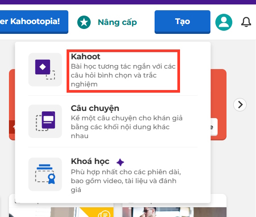The width and height of the screenshot is (256, 217).
Task: Click the purple premium sparkle beside Khoá học
Action: pyautogui.click(x=120, y=162)
